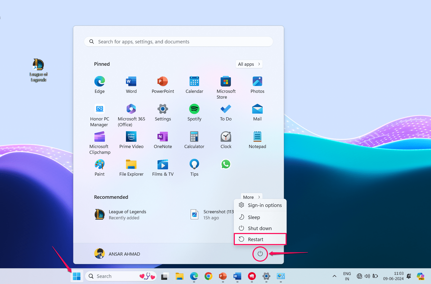The width and height of the screenshot is (431, 284).
Task: Open Copilot preview icon on taskbar
Action: pyautogui.click(x=420, y=276)
